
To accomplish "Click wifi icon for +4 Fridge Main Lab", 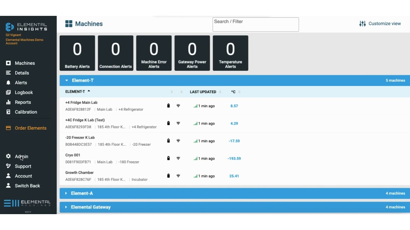I will (x=178, y=106).
